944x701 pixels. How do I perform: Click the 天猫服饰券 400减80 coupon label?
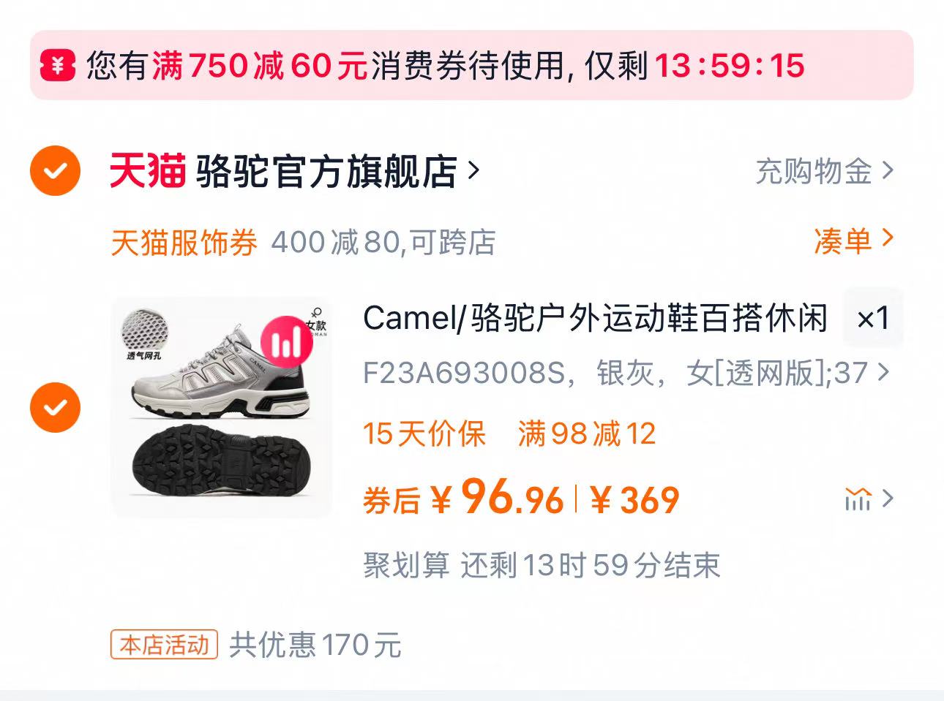click(x=303, y=242)
